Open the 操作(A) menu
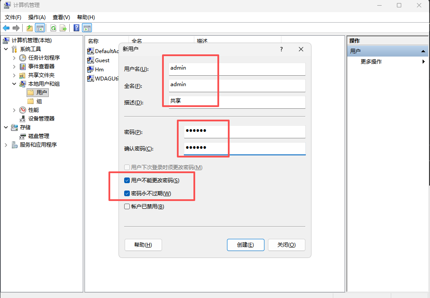 point(37,17)
